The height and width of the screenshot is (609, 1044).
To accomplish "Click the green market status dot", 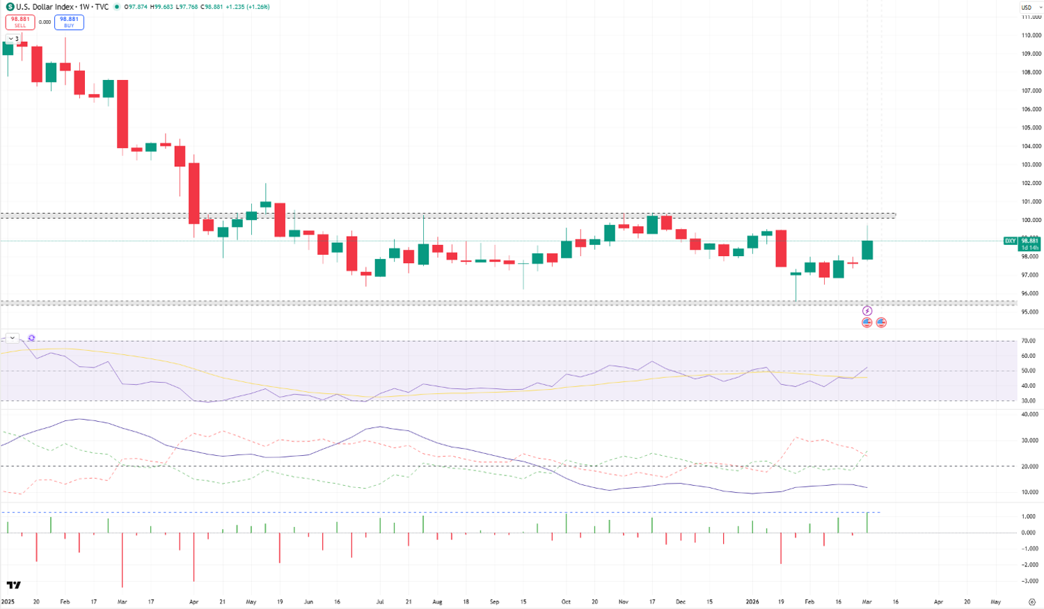I will [x=116, y=7].
